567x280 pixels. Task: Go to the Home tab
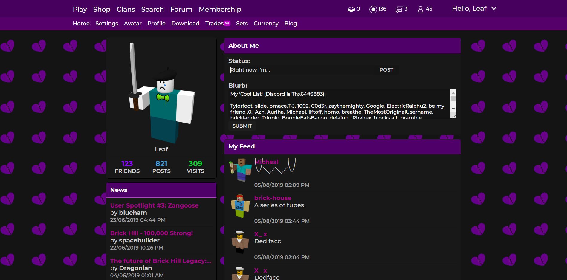coord(81,23)
